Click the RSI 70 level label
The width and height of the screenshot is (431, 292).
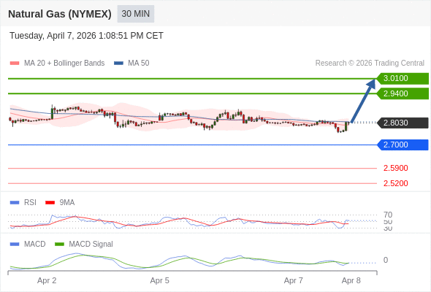[x=388, y=215]
